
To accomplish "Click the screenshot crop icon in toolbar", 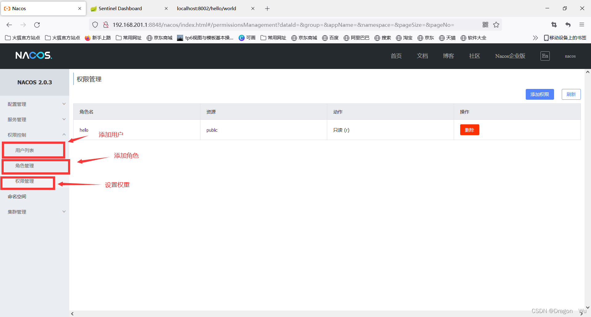I will [x=554, y=25].
